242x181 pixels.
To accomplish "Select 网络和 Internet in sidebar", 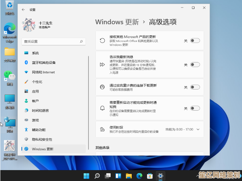I will 43,72.
